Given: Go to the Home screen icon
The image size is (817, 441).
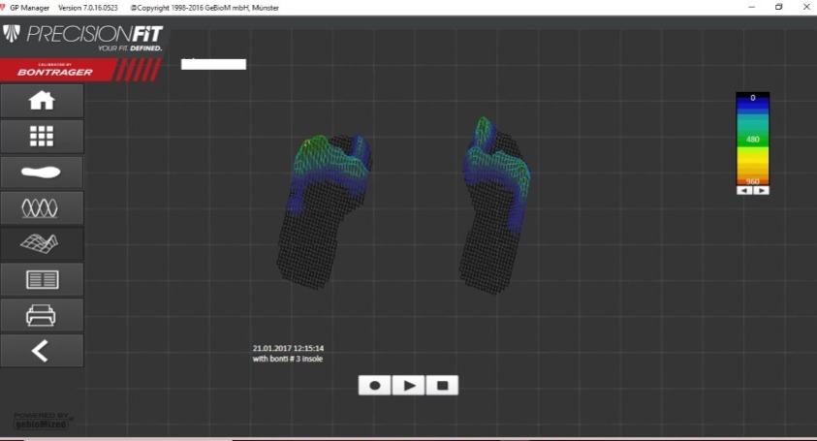Looking at the screenshot, I should click(42, 101).
